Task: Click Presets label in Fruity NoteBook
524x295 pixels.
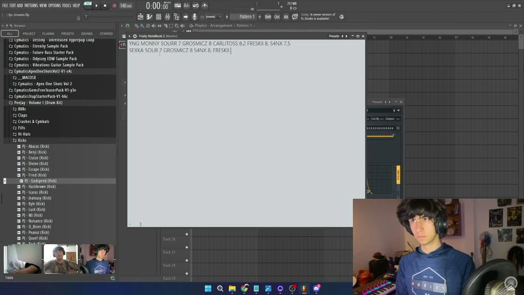Action: 334,36
